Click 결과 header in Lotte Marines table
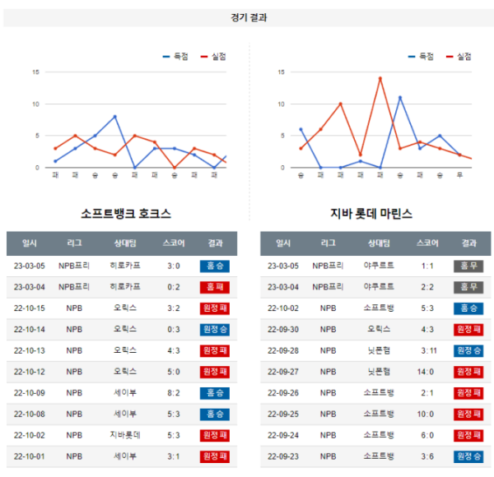The height and width of the screenshot is (477, 494). pyautogui.click(x=469, y=243)
